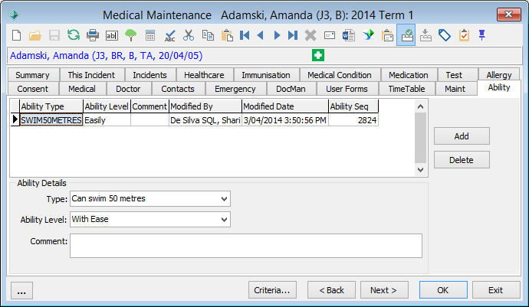Click the blue pushpin icon
The height and width of the screenshot is (307, 529).
point(481,35)
